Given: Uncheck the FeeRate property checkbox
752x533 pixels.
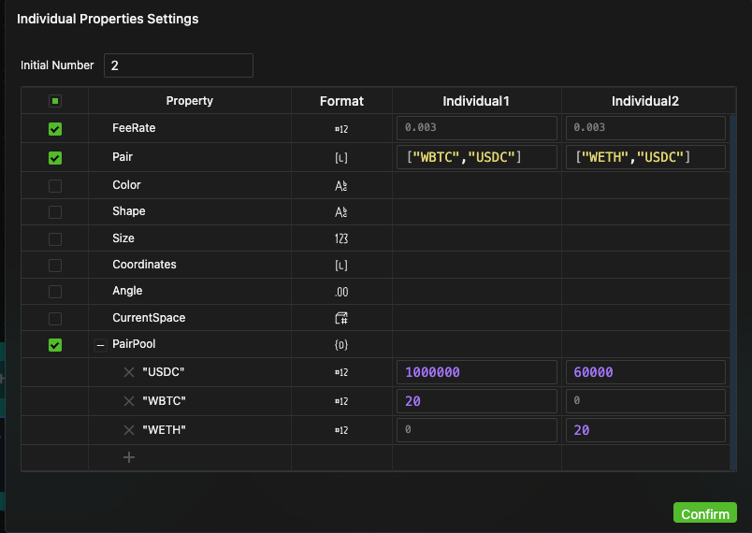Looking at the screenshot, I should click(55, 129).
